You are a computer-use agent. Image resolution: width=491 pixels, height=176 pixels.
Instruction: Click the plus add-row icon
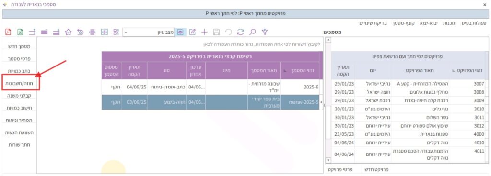pos(204,32)
